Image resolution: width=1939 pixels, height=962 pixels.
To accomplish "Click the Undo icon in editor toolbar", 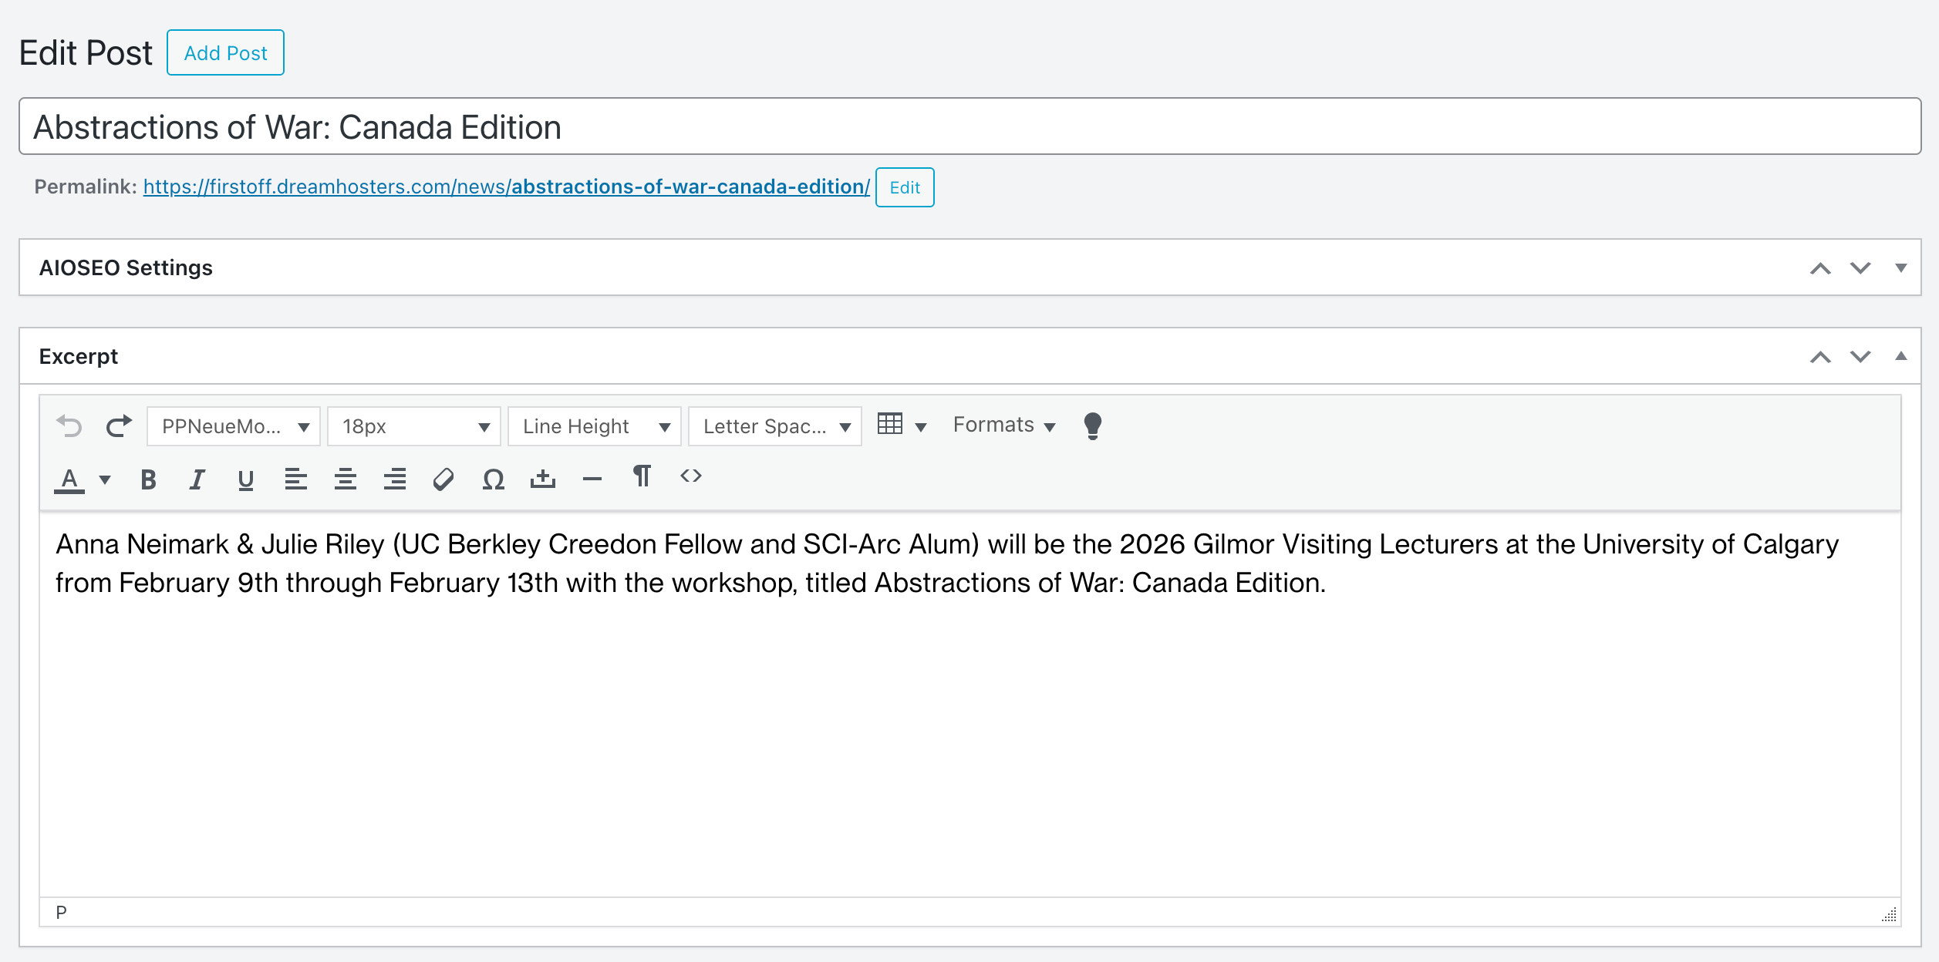I will pos(69,425).
